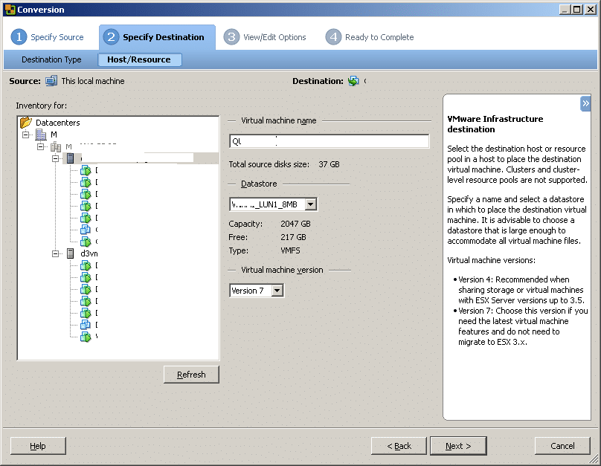Select the last running VM under the d3vn host
Image resolution: width=601 pixels, height=466 pixels.
pos(86,337)
